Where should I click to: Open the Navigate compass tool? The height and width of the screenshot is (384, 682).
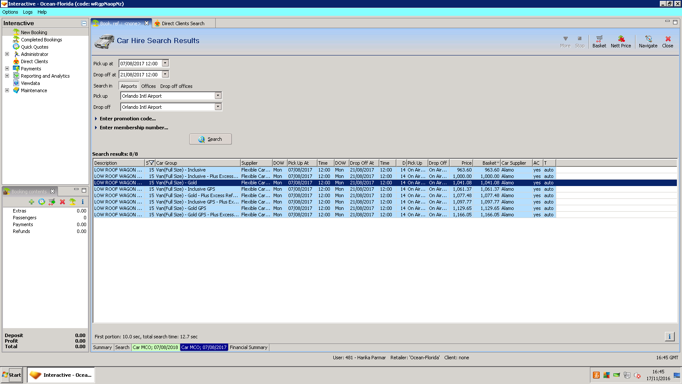[x=648, y=41]
